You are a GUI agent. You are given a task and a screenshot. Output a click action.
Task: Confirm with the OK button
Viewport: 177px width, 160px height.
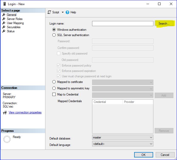click(143, 155)
